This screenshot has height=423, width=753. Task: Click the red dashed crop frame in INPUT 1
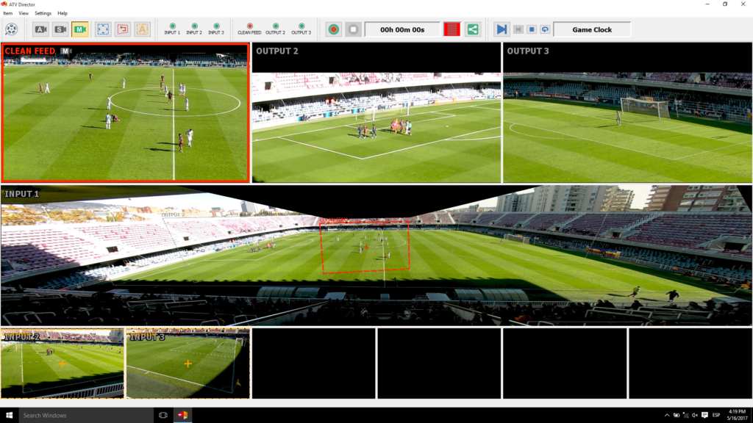point(365,247)
